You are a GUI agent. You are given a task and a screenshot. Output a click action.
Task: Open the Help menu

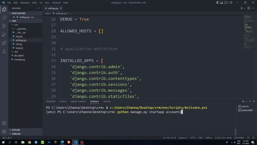point(65,3)
